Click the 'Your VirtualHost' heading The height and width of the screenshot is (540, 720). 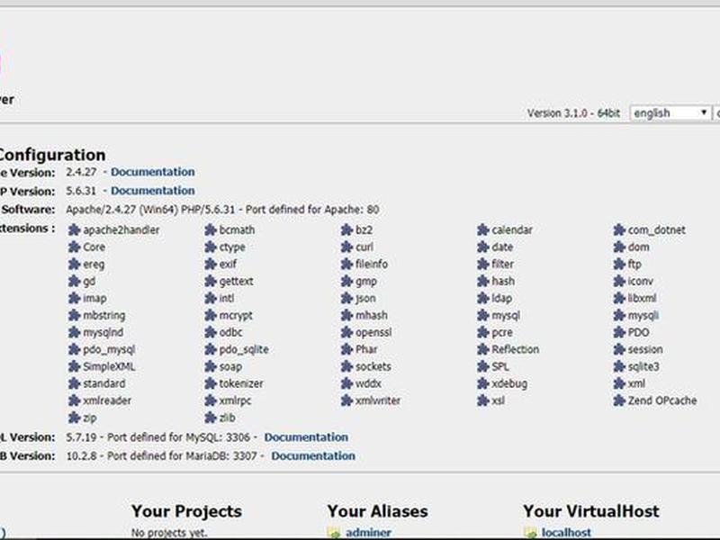tap(591, 511)
